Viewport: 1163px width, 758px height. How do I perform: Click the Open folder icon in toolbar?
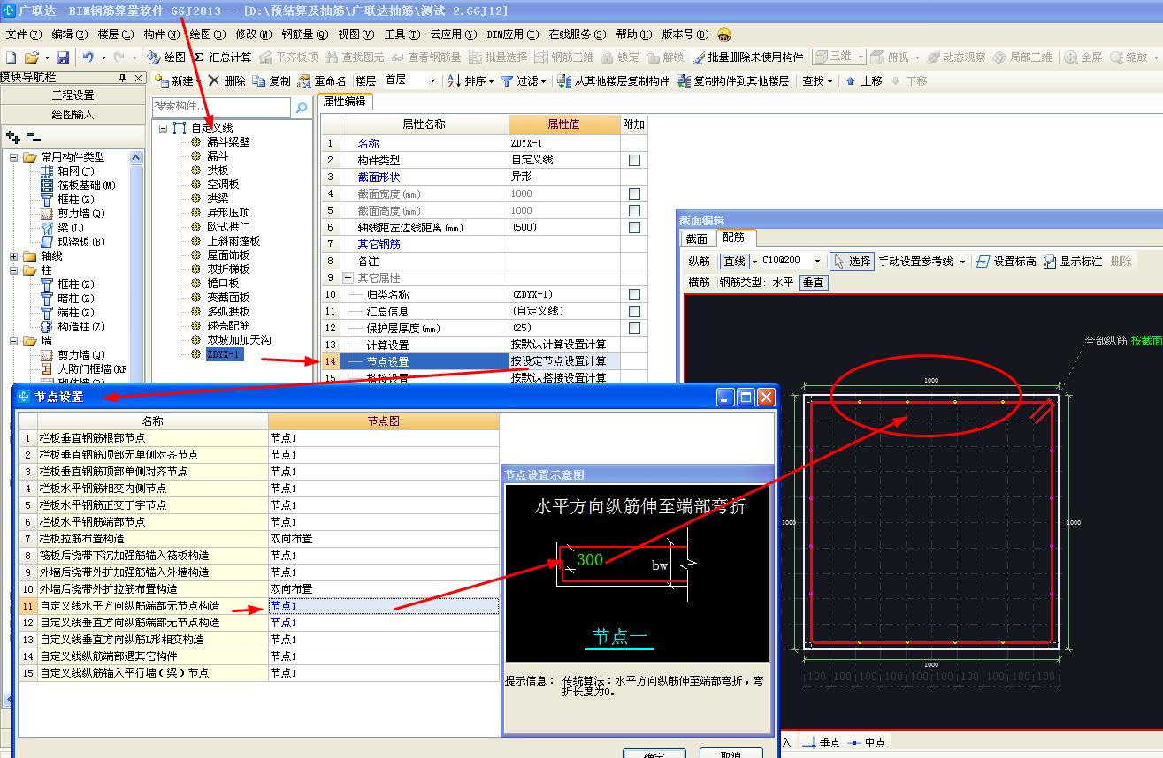(33, 57)
